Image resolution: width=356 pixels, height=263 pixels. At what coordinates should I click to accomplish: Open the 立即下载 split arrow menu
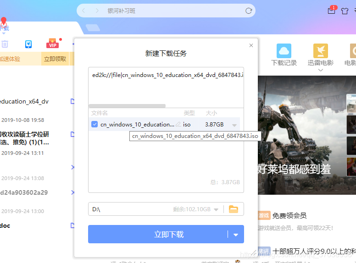click(x=236, y=235)
